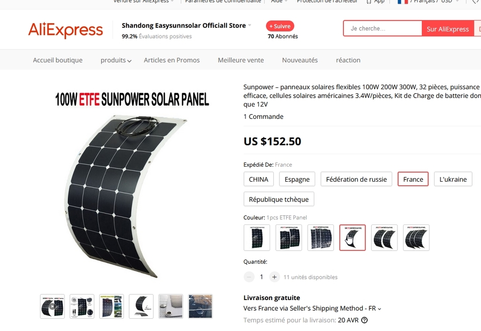Image resolution: width=481 pixels, height=331 pixels.
Task: Follow the store with Suivre button
Action: 280,26
